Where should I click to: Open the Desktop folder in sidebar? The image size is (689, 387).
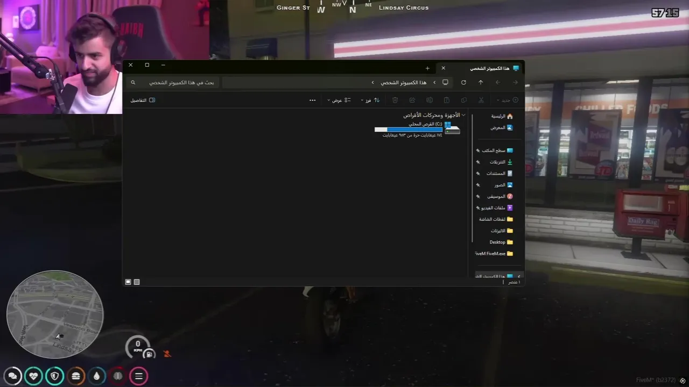pos(501,242)
